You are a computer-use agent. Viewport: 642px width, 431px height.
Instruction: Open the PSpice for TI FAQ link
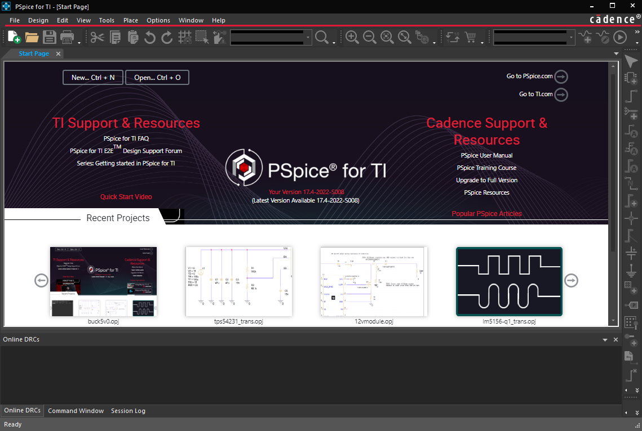[126, 138]
